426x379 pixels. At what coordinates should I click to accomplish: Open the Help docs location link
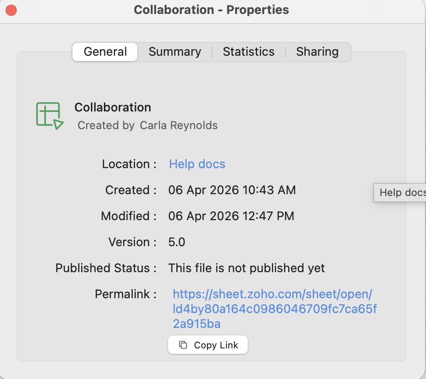coord(197,164)
